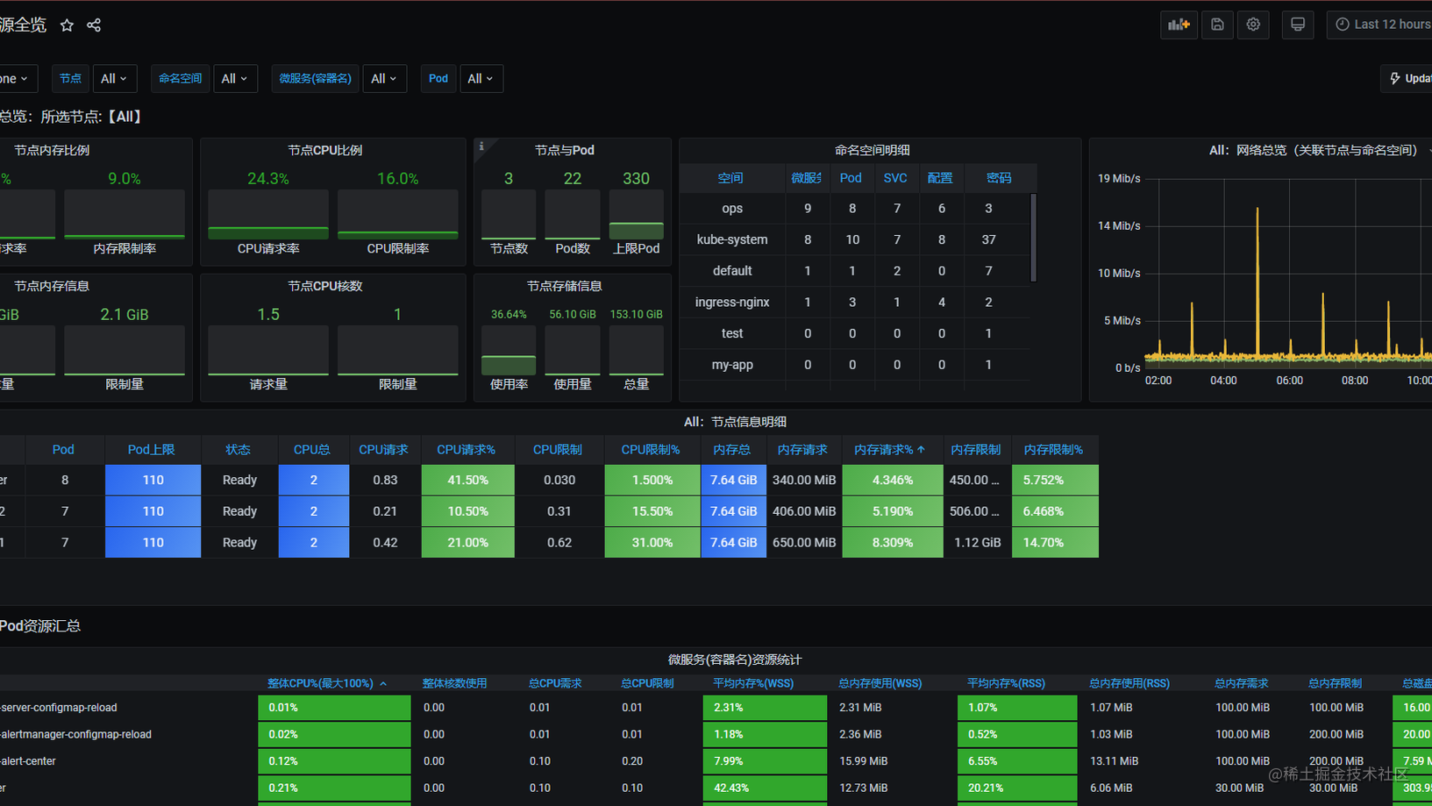The image size is (1432, 806).
Task: Select the ingress-nginx namespace row
Action: click(857, 303)
